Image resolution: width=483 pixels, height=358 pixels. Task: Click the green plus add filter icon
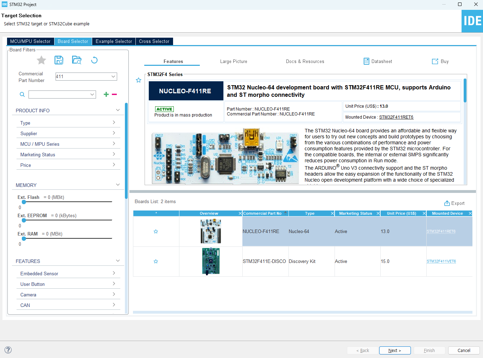pyautogui.click(x=106, y=94)
